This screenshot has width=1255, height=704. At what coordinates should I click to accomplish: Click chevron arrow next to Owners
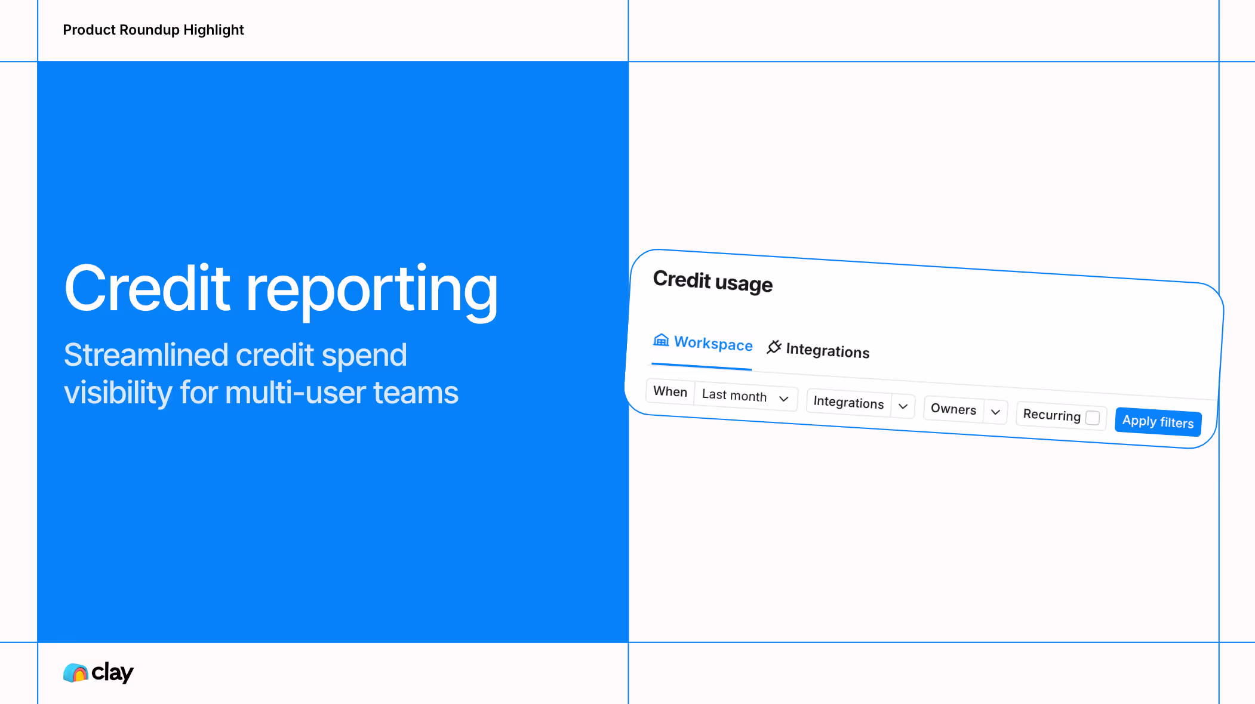click(995, 412)
